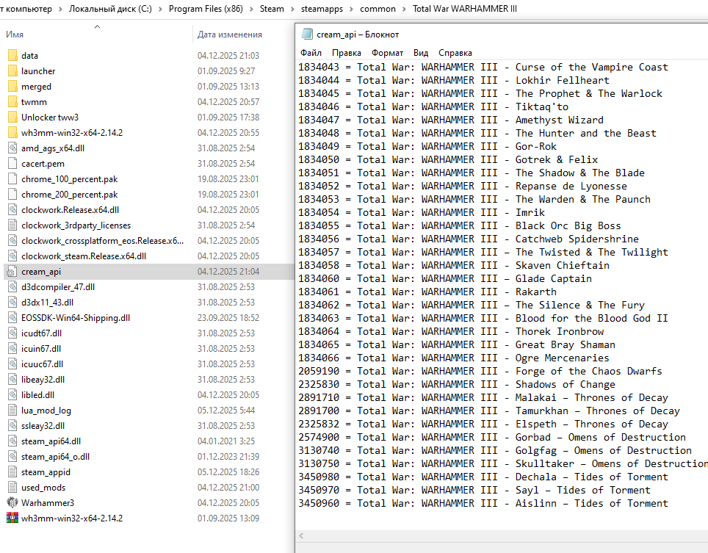Click the chrome_100_percent.pak file icon
Image resolution: width=708 pixels, height=553 pixels.
click(x=12, y=178)
